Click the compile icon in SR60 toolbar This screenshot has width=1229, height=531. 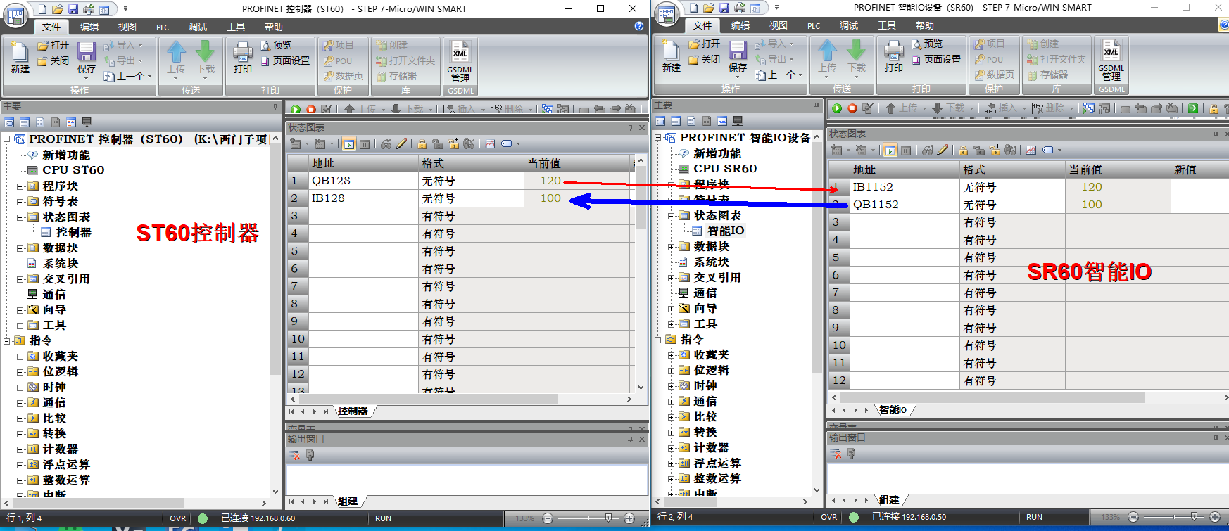(868, 108)
